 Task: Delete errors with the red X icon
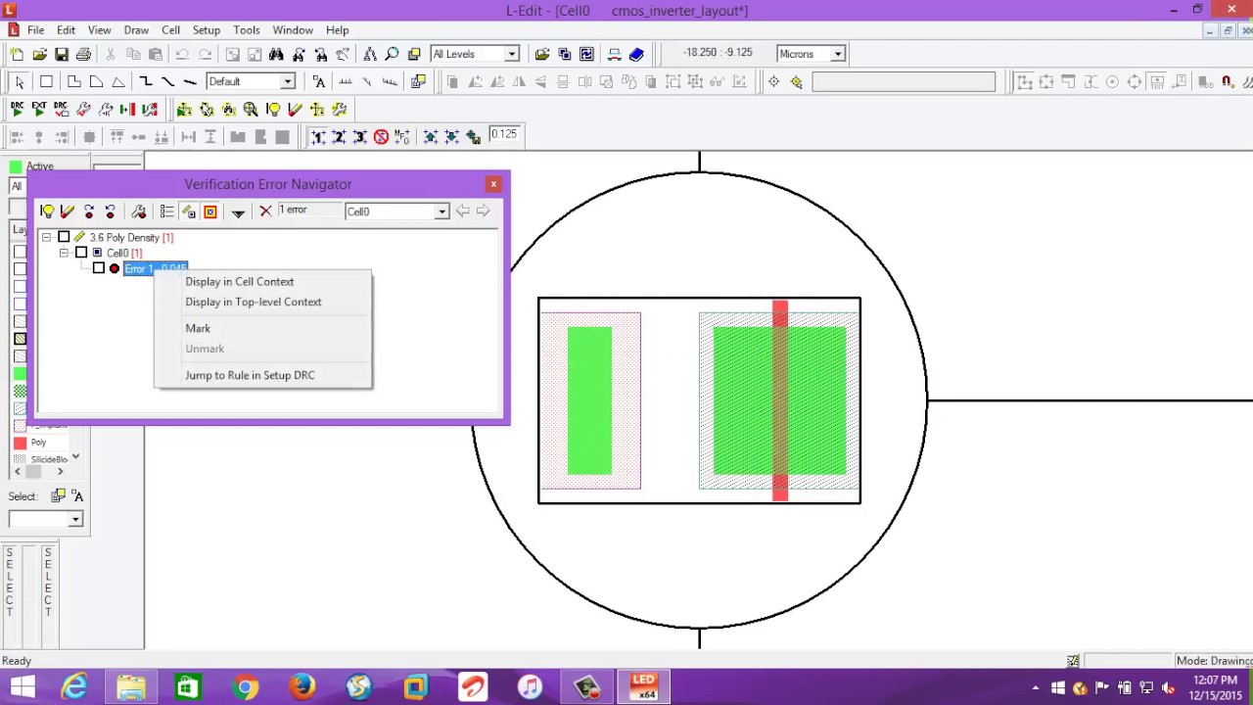pyautogui.click(x=265, y=211)
